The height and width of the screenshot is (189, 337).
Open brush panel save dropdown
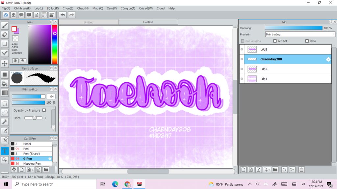click(33, 170)
